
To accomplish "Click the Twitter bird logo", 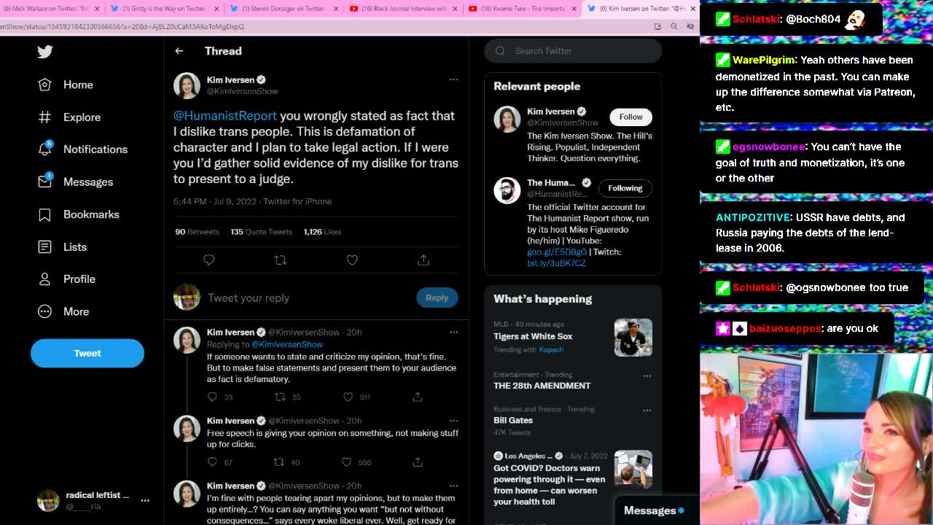I will [x=45, y=51].
